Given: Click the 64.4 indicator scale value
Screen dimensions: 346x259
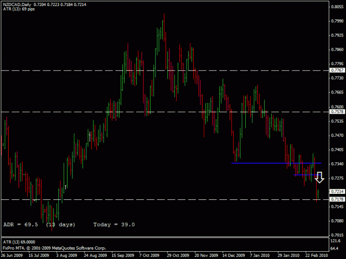Looking at the screenshot, I should coord(334,249).
